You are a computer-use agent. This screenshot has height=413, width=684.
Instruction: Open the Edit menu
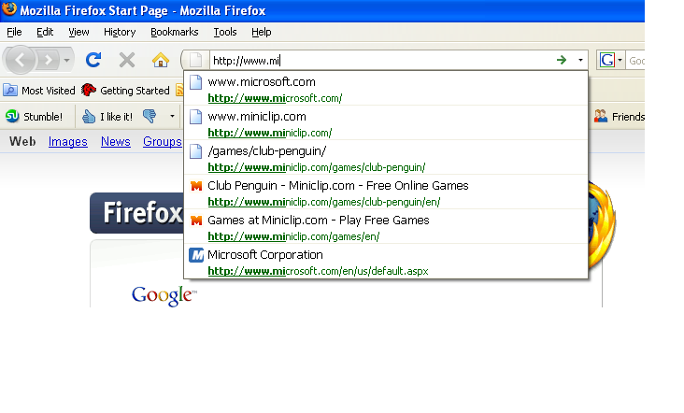45,32
